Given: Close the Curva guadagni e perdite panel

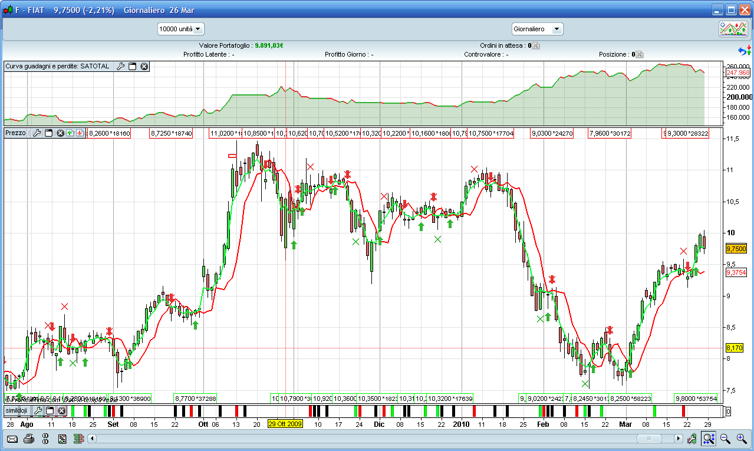Looking at the screenshot, I should [144, 67].
